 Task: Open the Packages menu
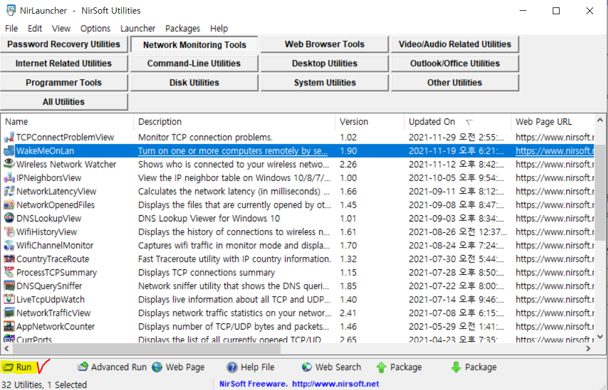click(183, 28)
